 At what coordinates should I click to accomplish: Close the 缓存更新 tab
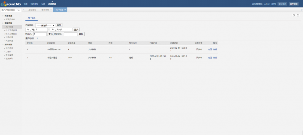51,10
